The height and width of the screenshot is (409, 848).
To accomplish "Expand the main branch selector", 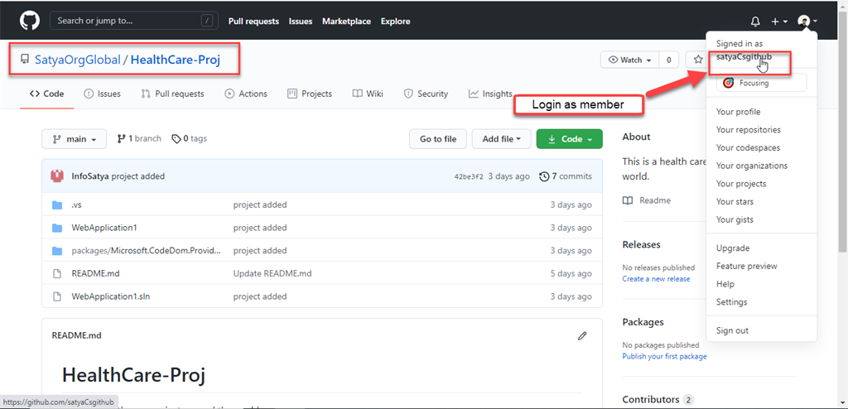I will 74,139.
